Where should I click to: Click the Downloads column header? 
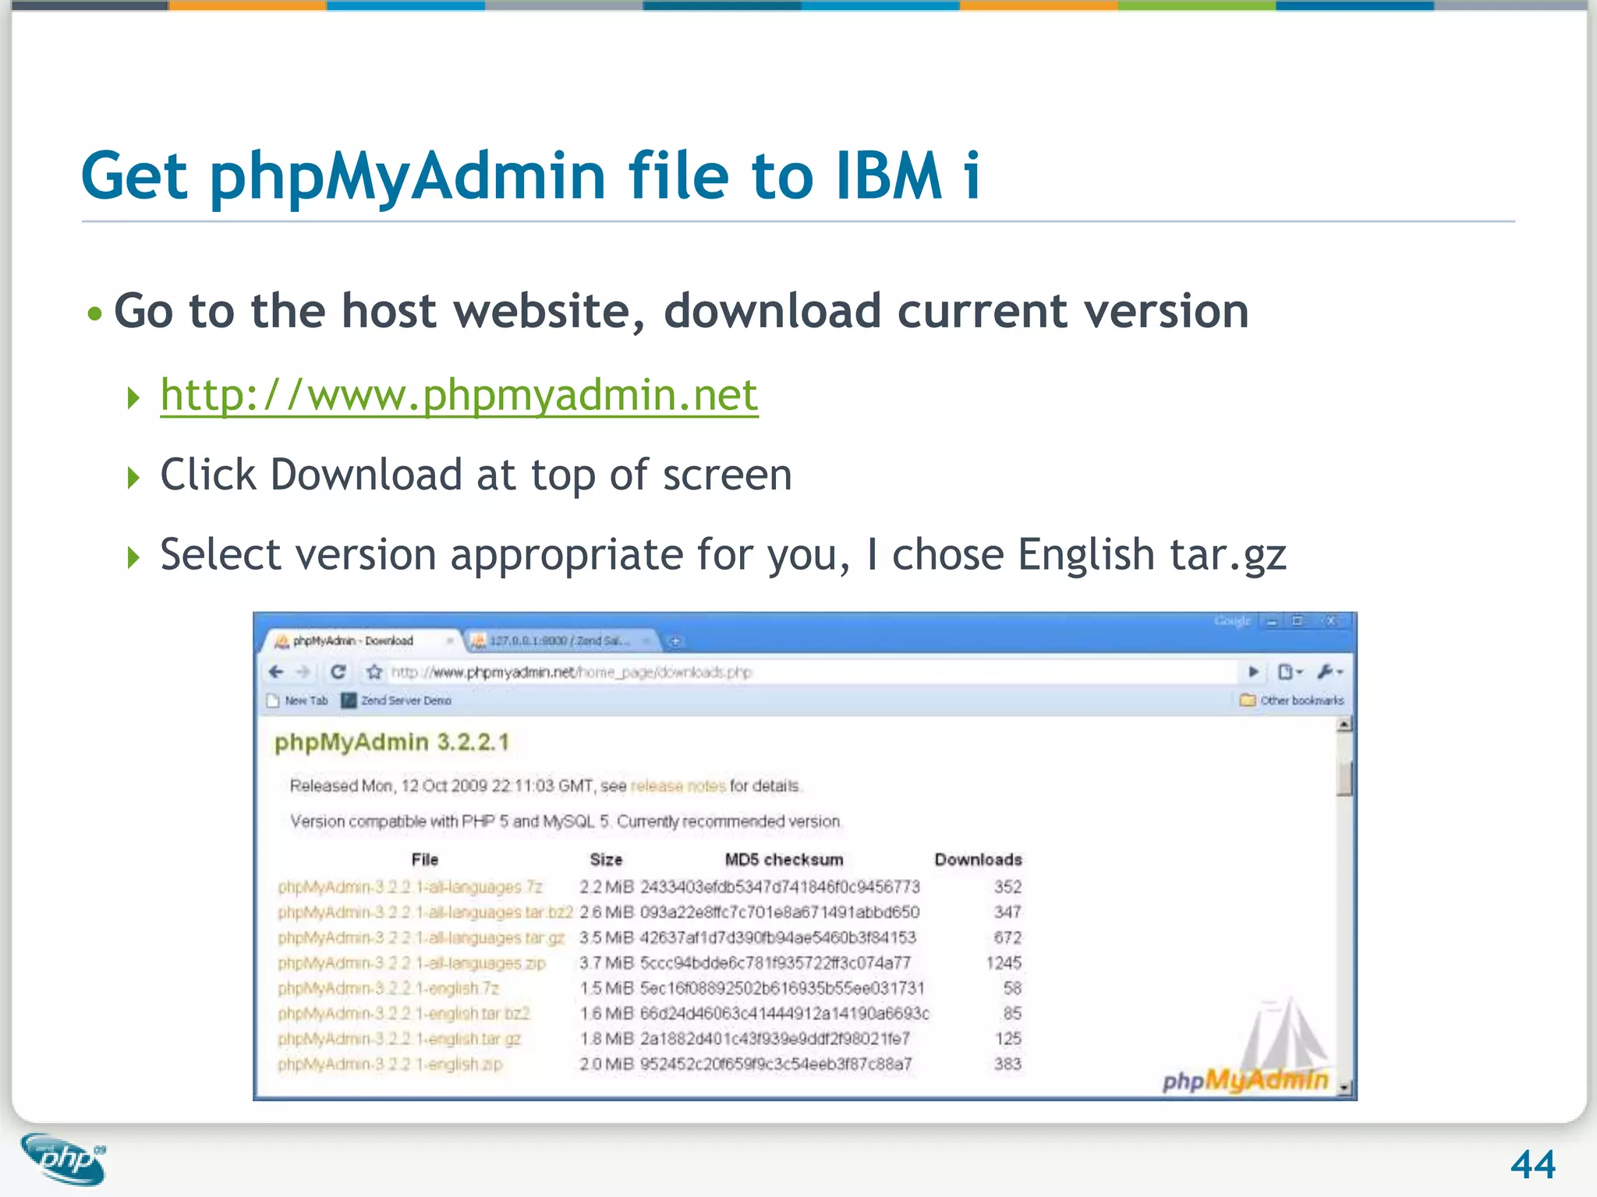[978, 860]
